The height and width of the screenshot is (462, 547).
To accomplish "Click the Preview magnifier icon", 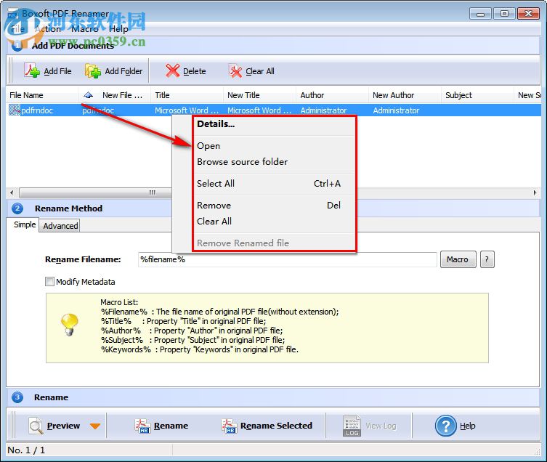I will tap(36, 426).
